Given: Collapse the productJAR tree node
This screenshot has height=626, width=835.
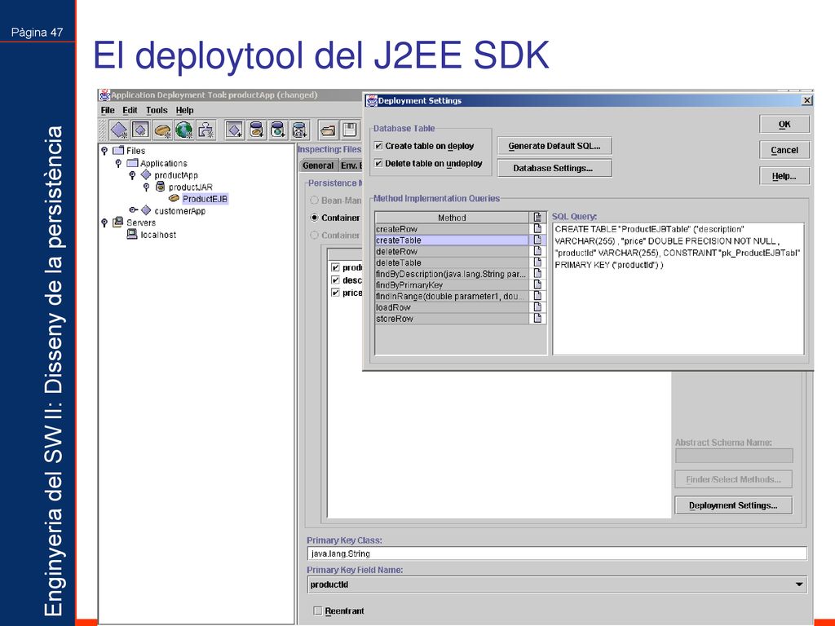Looking at the screenshot, I should tap(147, 187).
